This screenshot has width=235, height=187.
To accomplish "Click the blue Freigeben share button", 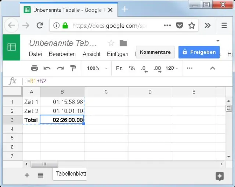I will point(199,52).
